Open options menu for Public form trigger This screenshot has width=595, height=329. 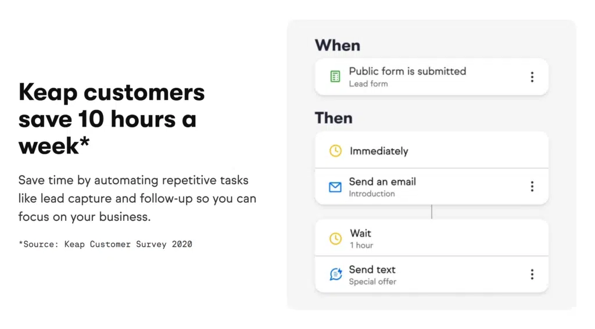[532, 77]
